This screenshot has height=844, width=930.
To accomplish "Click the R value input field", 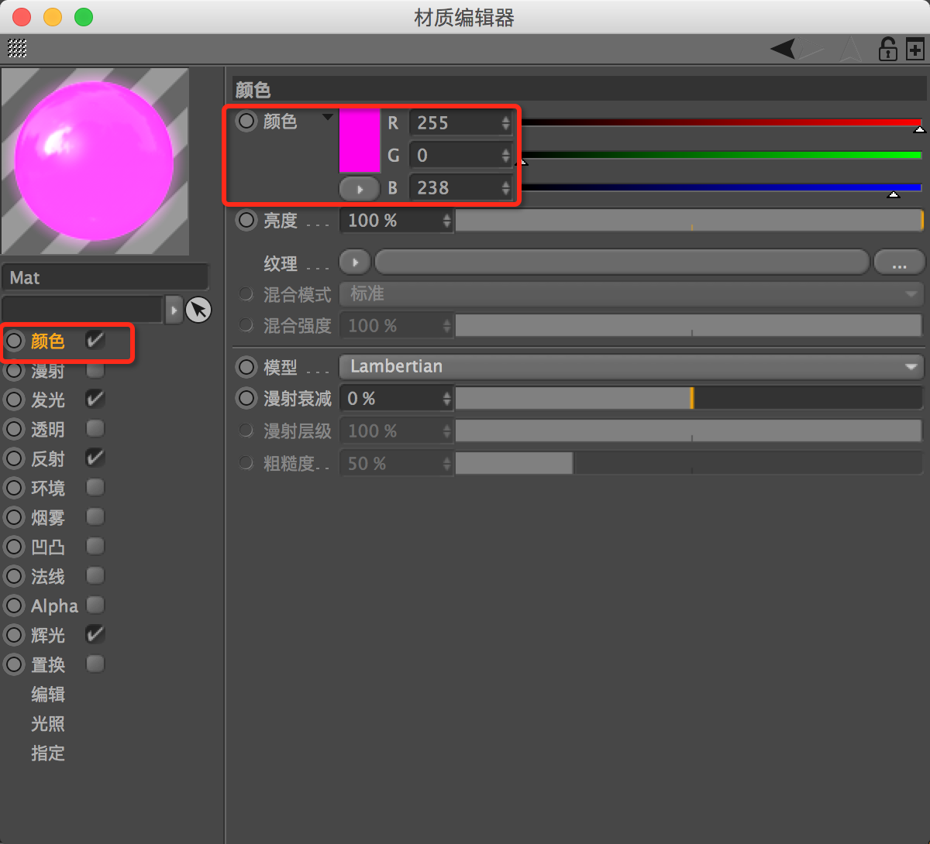I will 460,123.
